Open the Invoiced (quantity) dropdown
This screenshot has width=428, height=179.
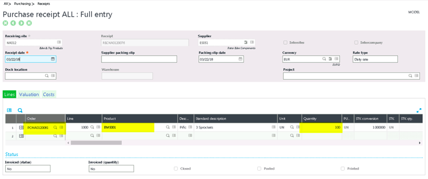[111, 169]
